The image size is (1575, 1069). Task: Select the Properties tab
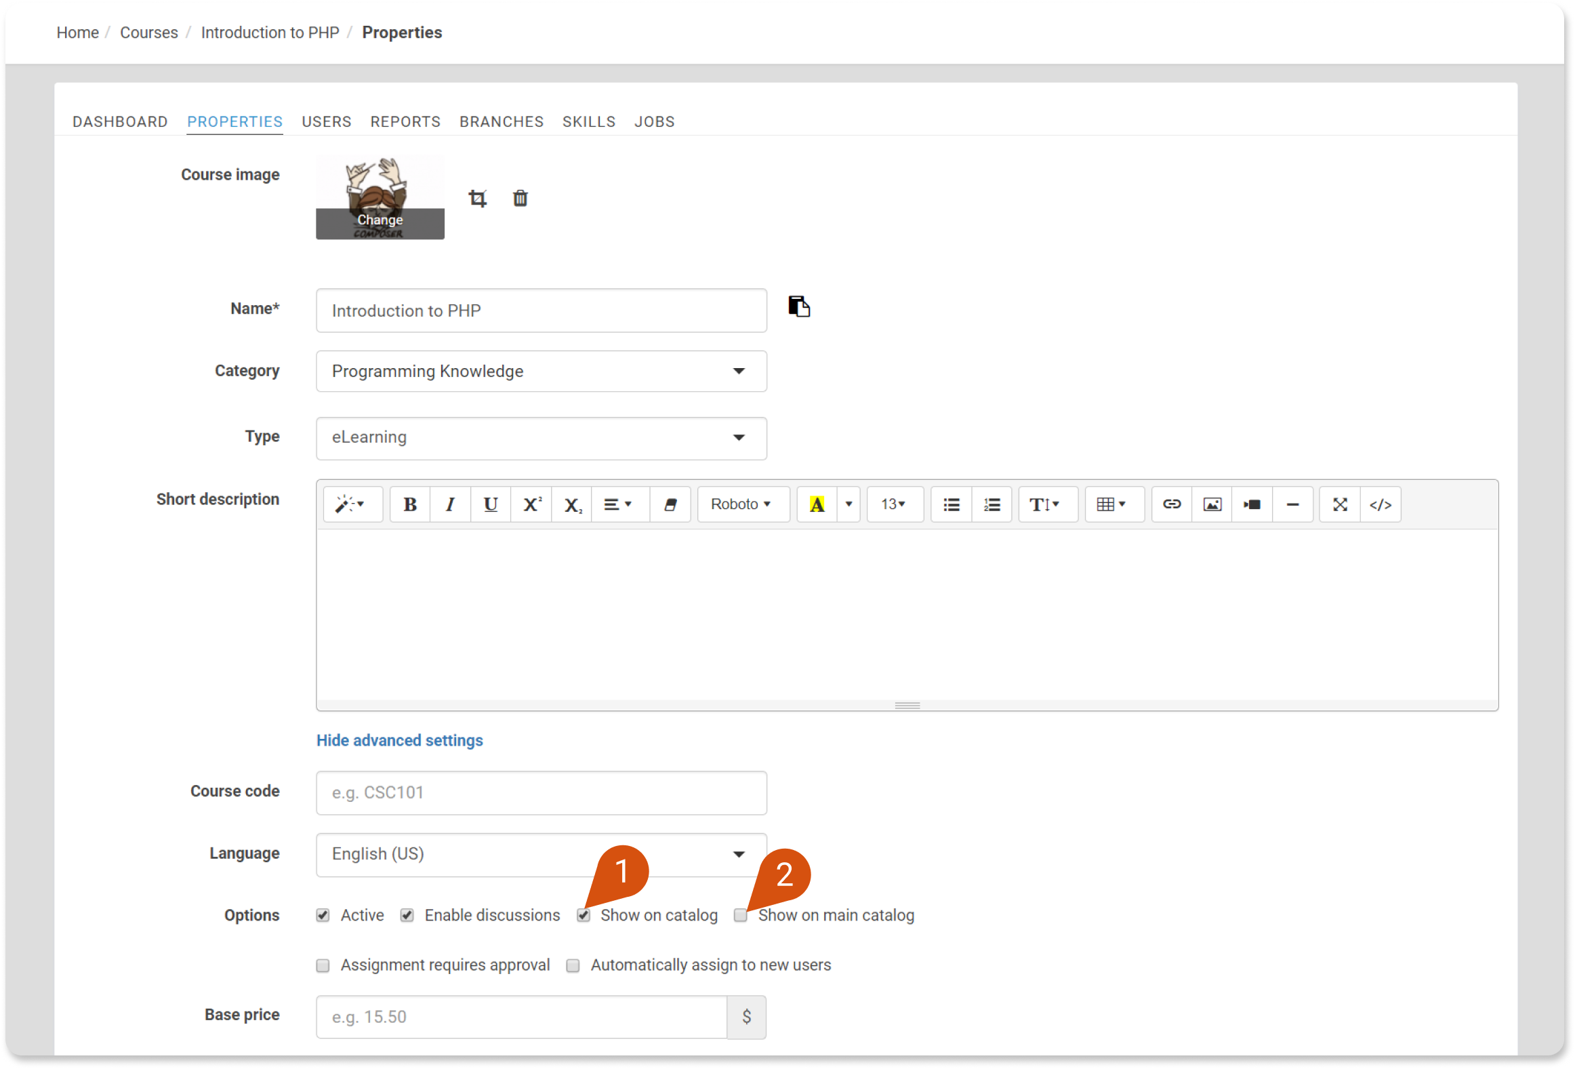tap(234, 121)
